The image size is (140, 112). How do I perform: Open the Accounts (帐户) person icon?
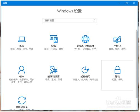click(x=22, y=70)
